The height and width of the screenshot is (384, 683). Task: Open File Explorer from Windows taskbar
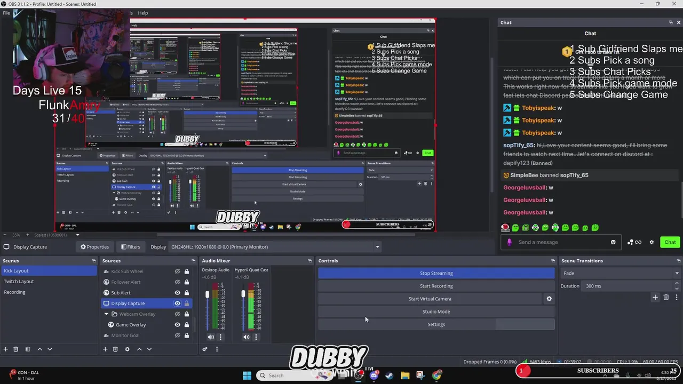pyautogui.click(x=405, y=375)
